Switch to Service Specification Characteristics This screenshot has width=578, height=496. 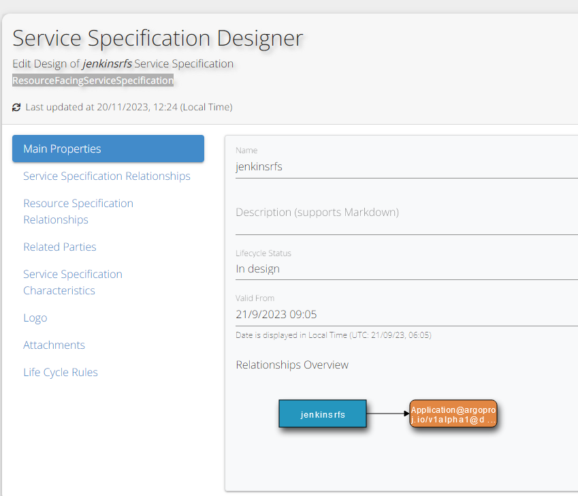click(73, 282)
